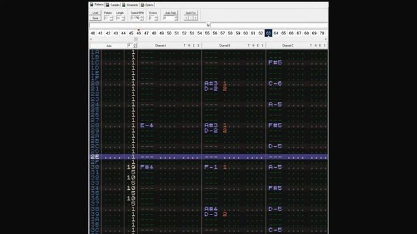The image size is (417, 234).
Task: Click the Auto column header
Action: 109,45
